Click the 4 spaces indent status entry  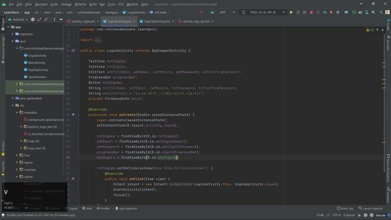tap(349, 215)
